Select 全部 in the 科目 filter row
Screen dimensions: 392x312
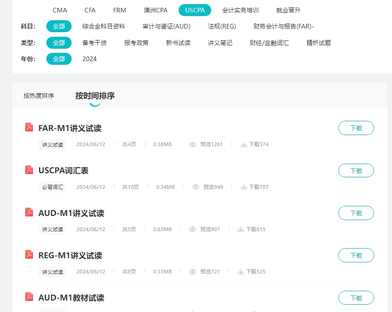coord(59,26)
